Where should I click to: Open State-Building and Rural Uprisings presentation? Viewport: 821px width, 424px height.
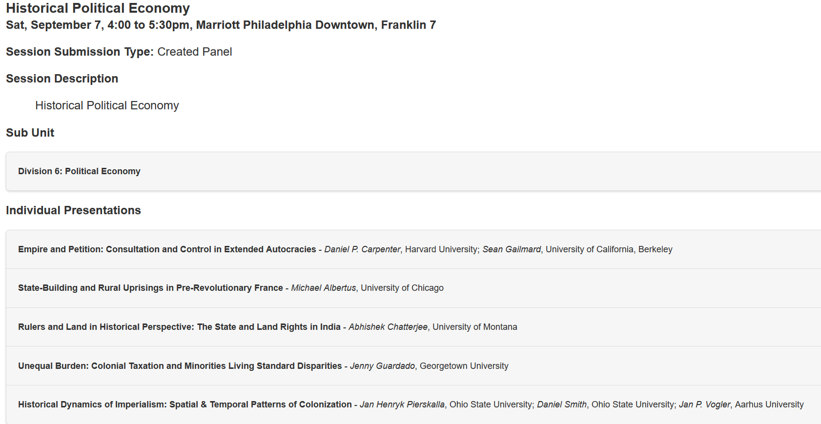150,288
